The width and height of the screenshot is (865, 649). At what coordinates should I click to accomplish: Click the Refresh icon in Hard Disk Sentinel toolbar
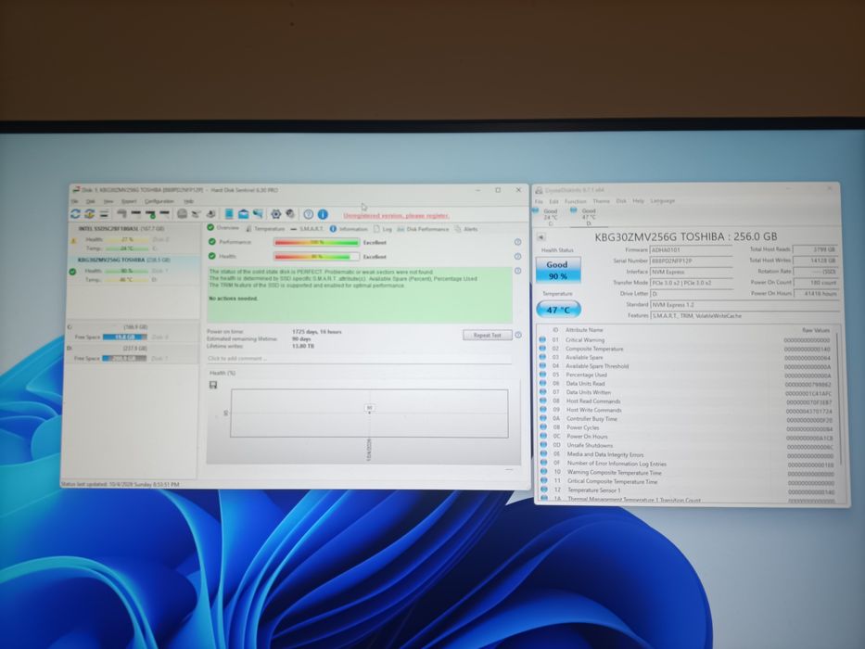pos(76,213)
